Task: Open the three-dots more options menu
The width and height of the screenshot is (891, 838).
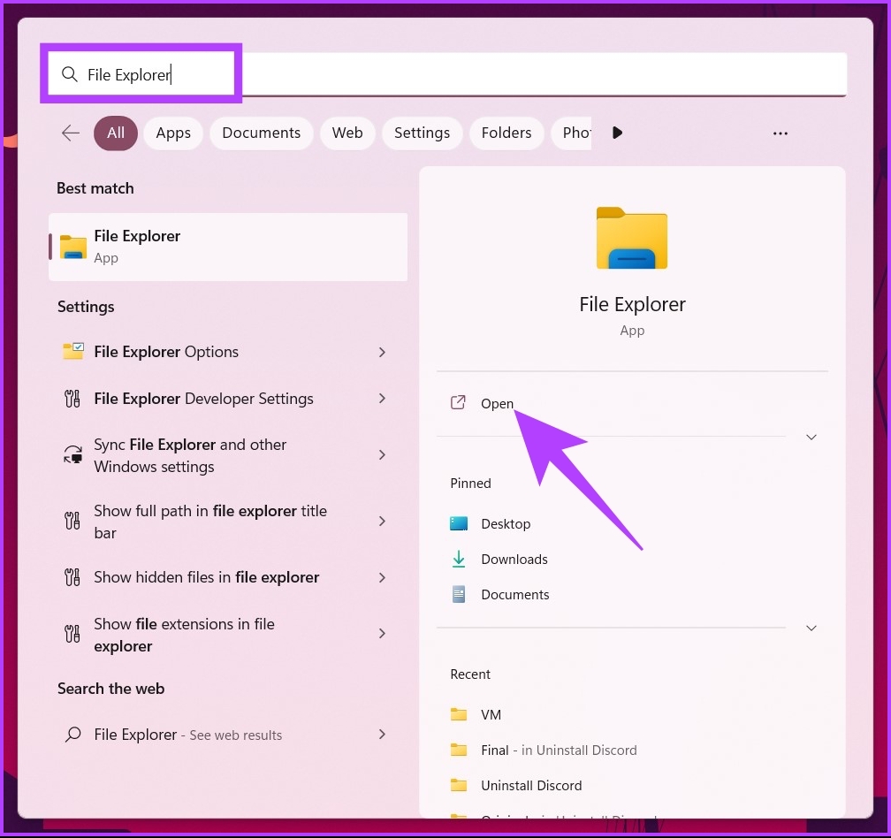Action: point(780,133)
